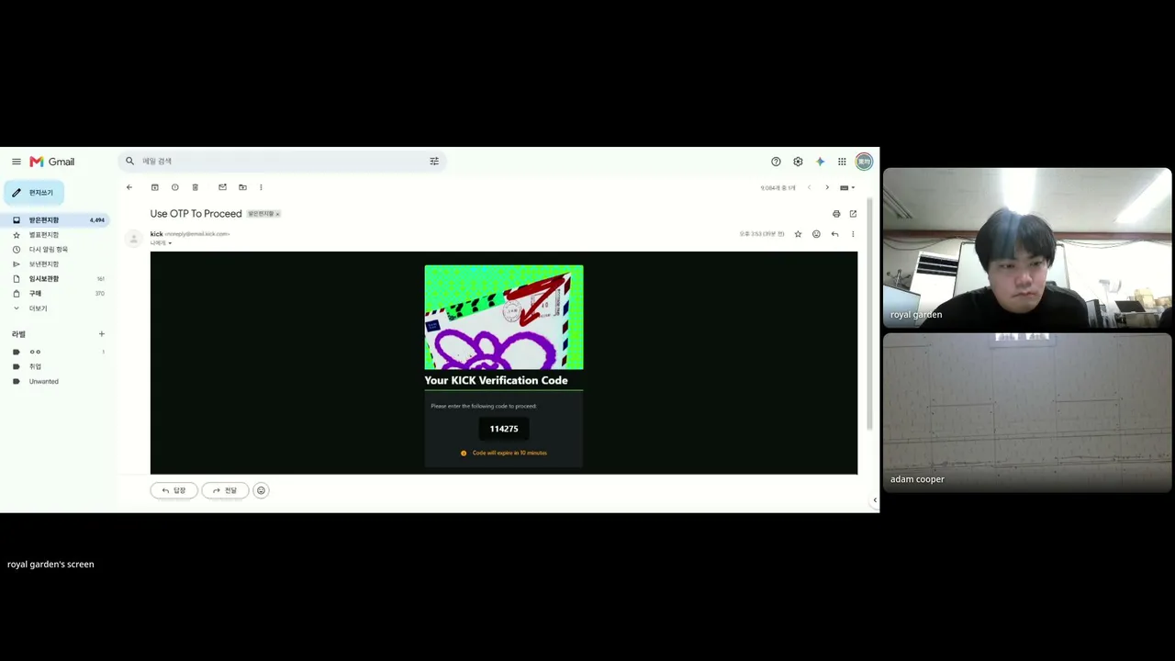Screen dimensions: 1175x661
Task: Open Gmail support help icon
Action: (x=776, y=162)
